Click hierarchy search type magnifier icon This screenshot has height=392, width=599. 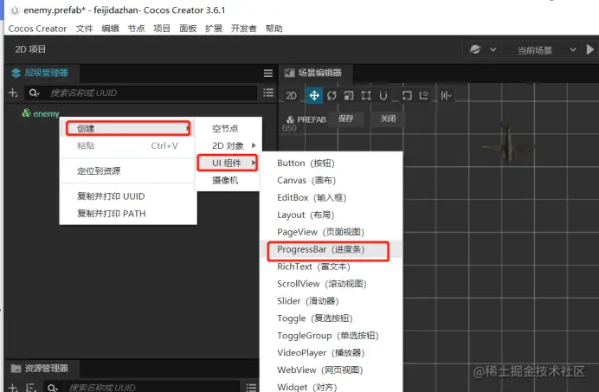34,93
